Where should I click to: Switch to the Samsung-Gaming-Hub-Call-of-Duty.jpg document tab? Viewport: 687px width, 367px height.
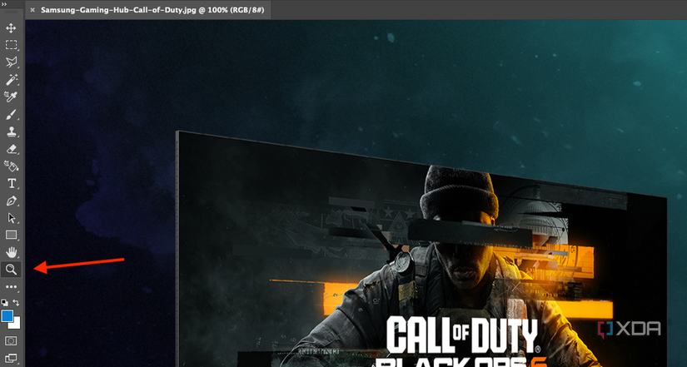tap(152, 10)
